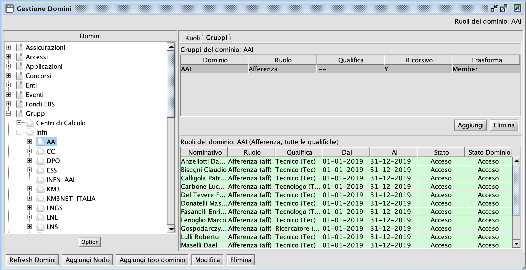Click the Aggiungi Nodo button
The height and width of the screenshot is (270, 526).
[x=88, y=260]
